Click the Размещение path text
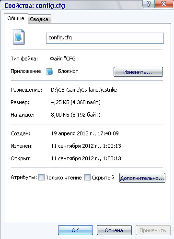This screenshot has width=174, height=239. pos(84,90)
